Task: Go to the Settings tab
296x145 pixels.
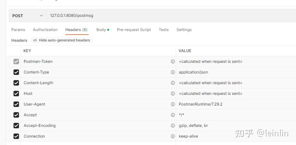Action: (x=184, y=30)
